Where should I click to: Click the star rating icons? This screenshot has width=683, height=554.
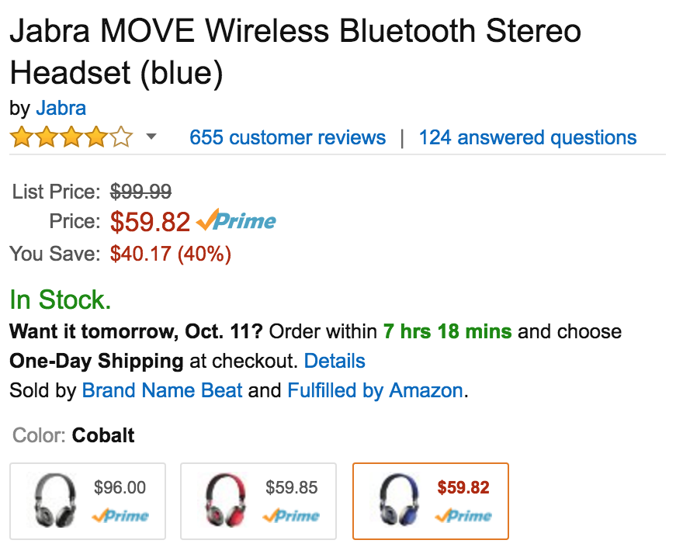click(x=71, y=138)
